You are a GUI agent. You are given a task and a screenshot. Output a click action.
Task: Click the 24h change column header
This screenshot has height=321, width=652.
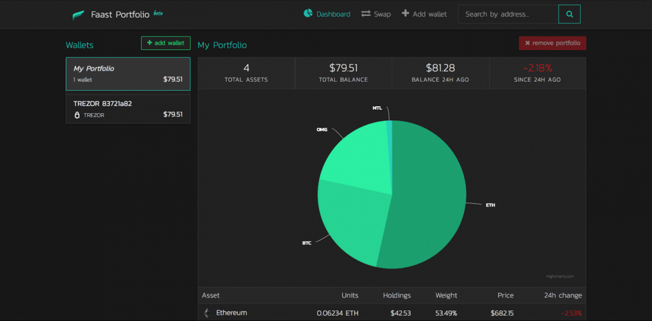point(563,295)
